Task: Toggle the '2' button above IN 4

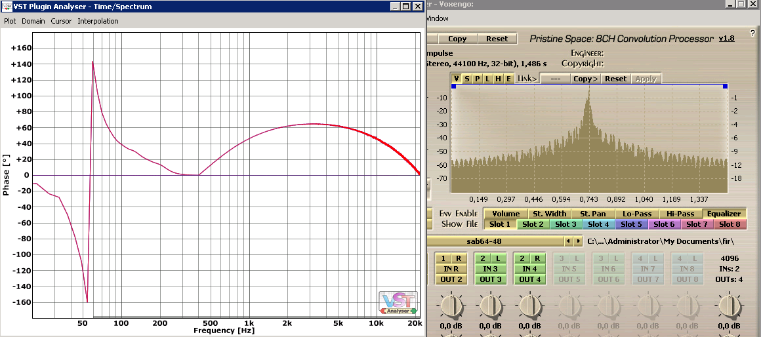Action: [x=522, y=258]
